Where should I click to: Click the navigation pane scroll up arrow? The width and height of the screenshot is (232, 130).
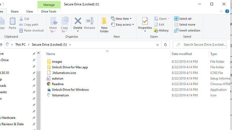[39, 53]
